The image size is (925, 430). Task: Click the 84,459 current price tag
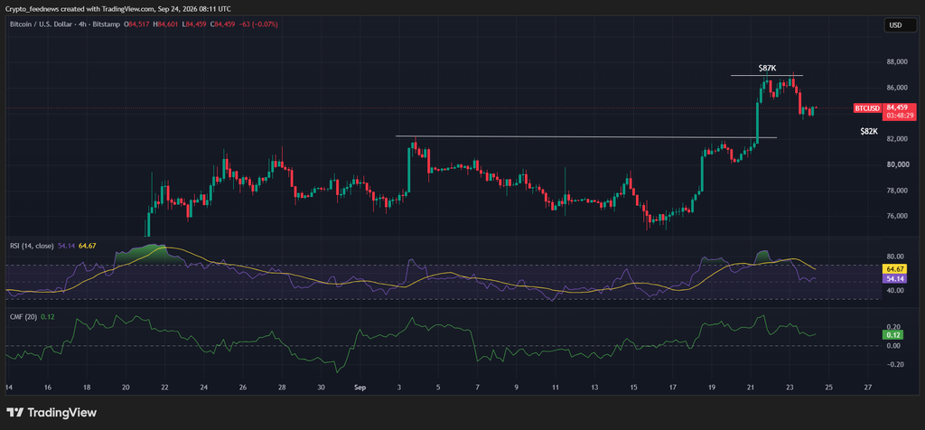pyautogui.click(x=897, y=107)
